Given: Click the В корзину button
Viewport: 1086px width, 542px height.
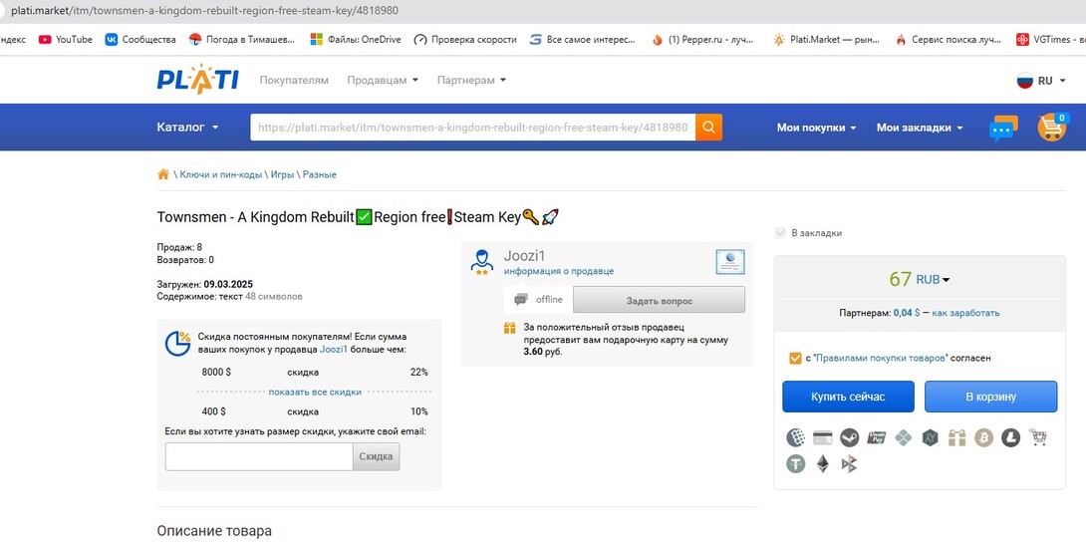Looking at the screenshot, I should [990, 397].
